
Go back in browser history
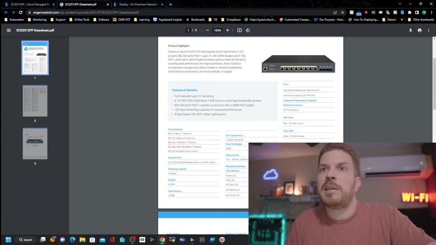click(x=6, y=12)
